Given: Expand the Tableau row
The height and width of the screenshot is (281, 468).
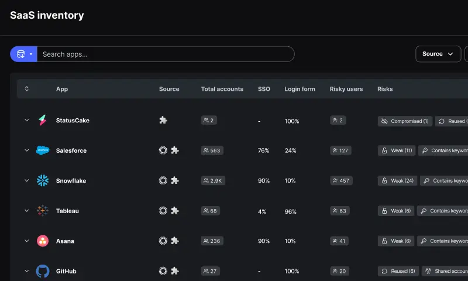Looking at the screenshot, I should (26, 211).
